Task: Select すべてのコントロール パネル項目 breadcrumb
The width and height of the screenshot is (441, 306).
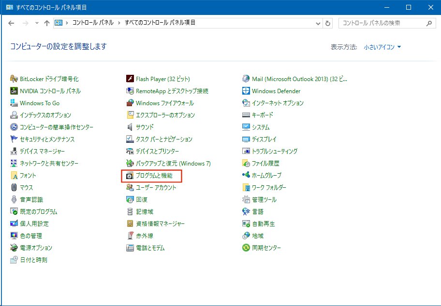Action: (160, 23)
